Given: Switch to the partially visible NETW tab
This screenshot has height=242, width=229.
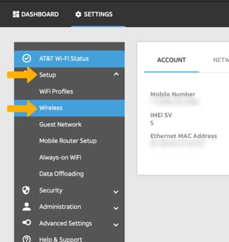Looking at the screenshot, I should 221,60.
